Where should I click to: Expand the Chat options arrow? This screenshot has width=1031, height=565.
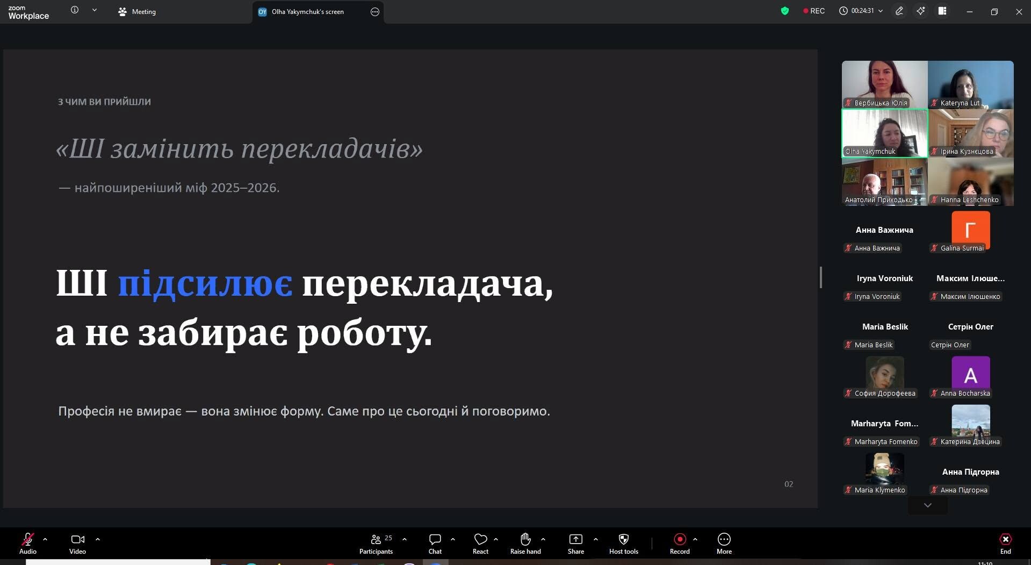453,539
